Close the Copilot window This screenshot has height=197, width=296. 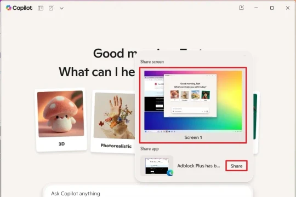coord(288,8)
